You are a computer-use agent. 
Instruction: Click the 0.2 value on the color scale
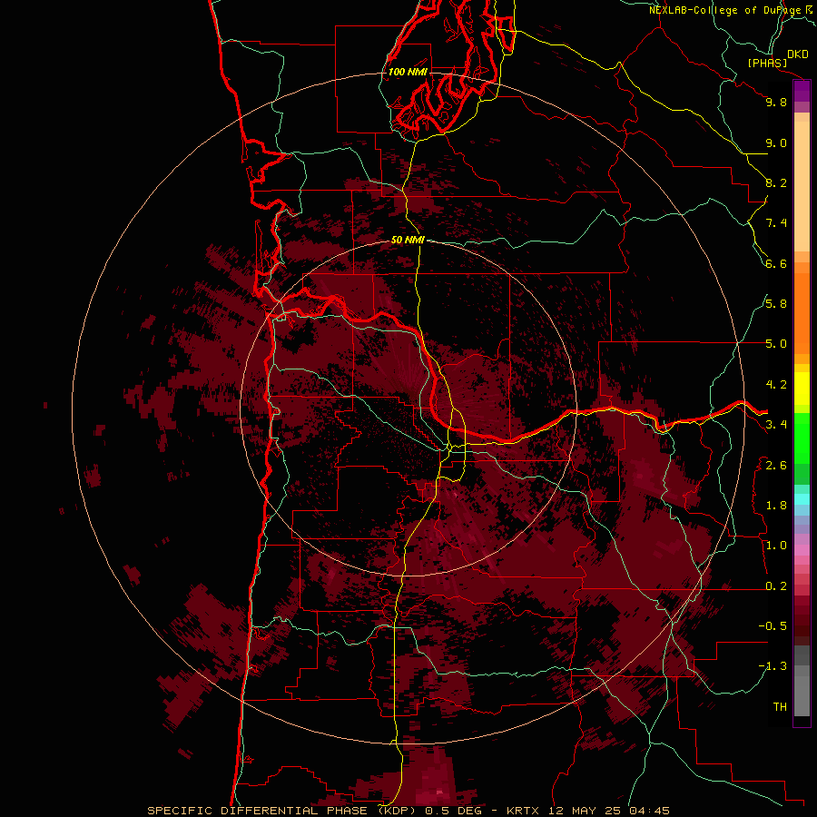coord(776,586)
